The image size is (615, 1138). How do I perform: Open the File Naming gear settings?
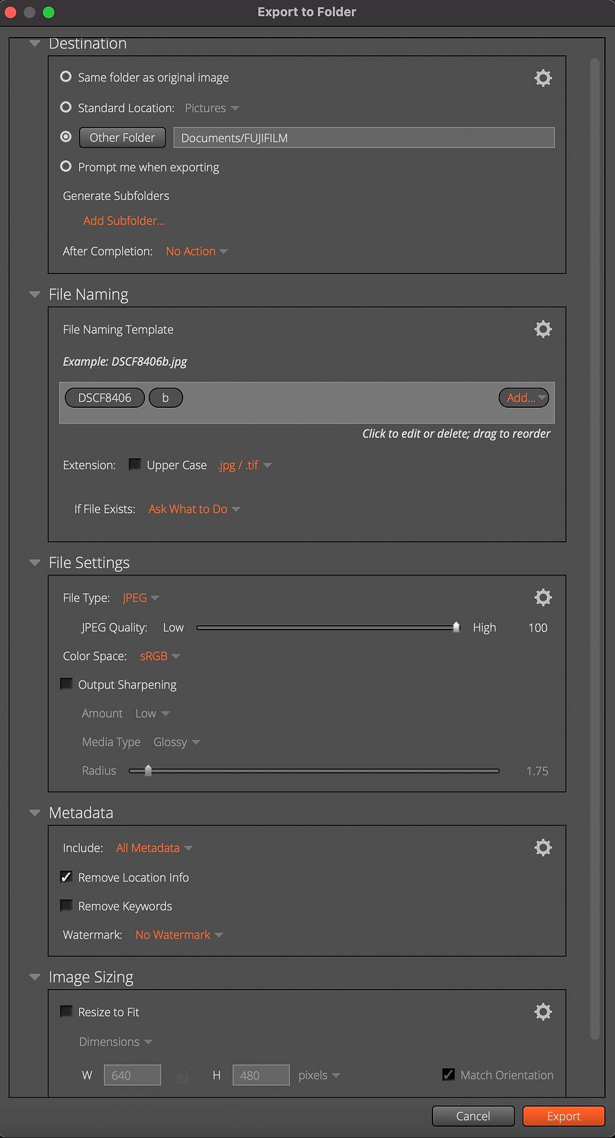[x=543, y=329]
